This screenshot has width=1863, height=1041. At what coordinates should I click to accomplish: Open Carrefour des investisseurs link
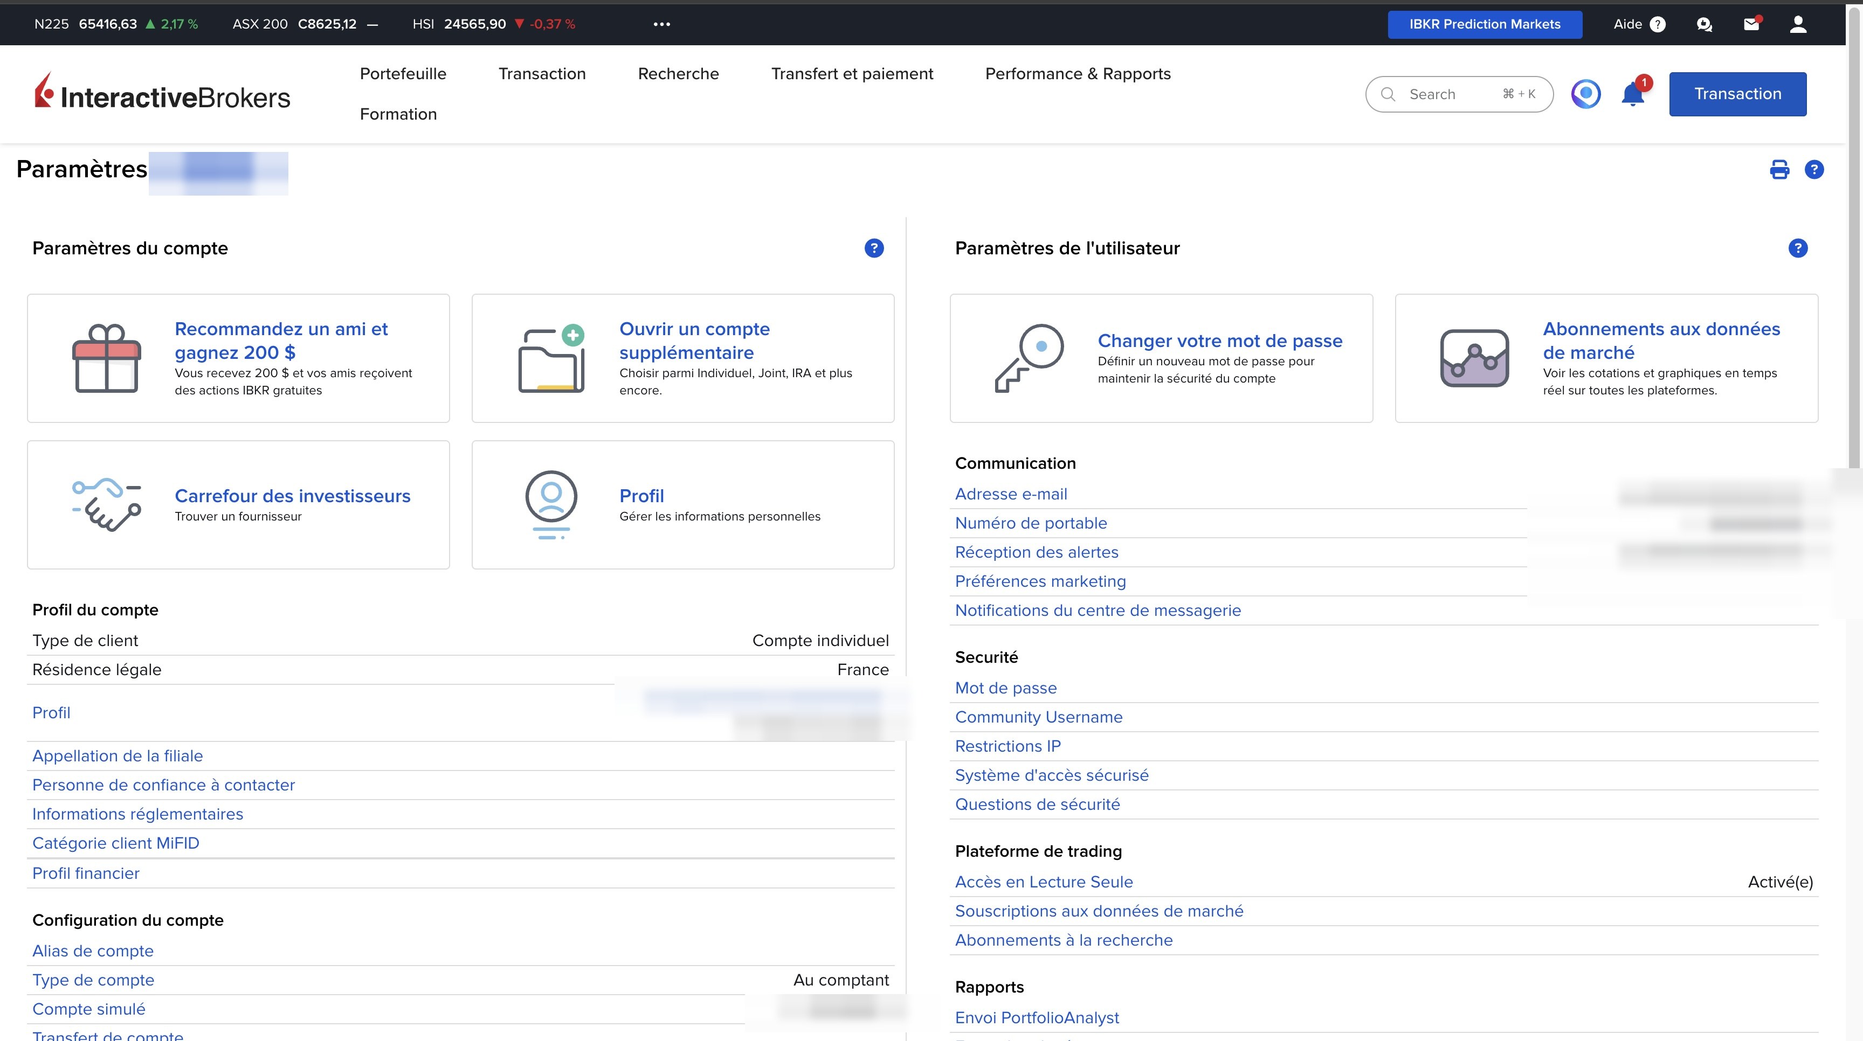(x=292, y=496)
